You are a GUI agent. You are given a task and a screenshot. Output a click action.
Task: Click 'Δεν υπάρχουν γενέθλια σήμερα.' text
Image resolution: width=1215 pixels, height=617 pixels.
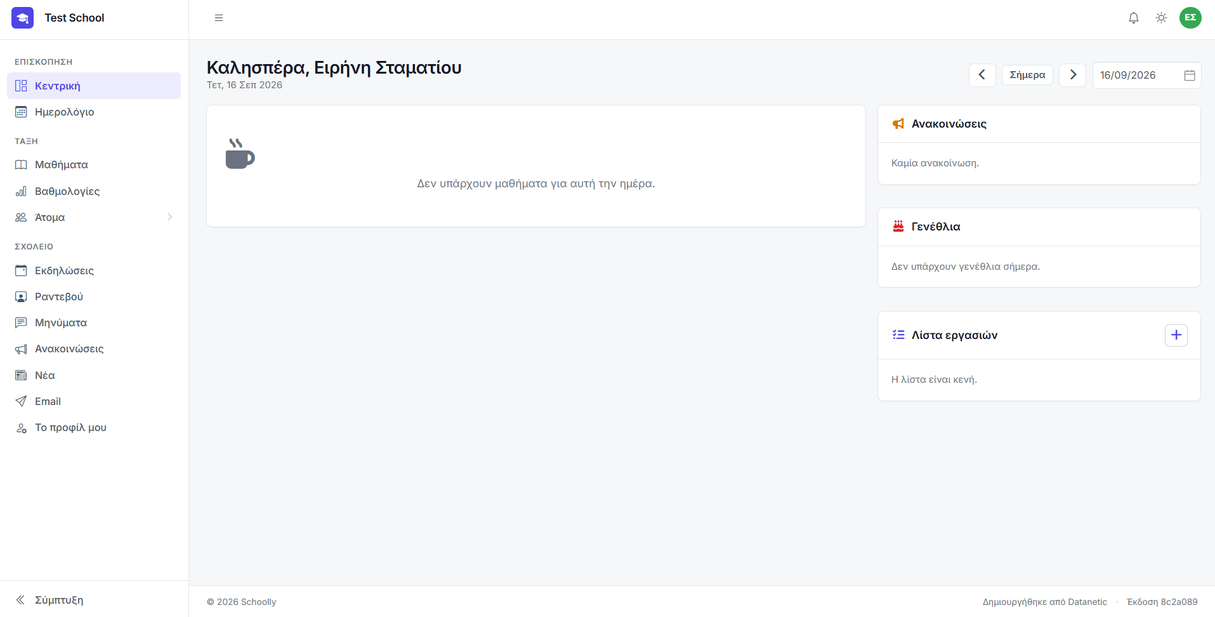coord(966,267)
